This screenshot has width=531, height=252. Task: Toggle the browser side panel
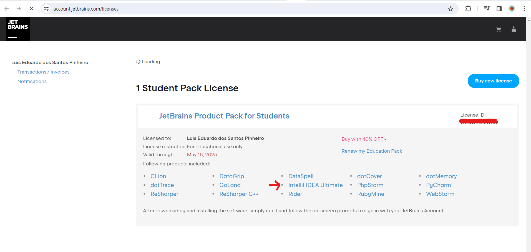pos(499,9)
